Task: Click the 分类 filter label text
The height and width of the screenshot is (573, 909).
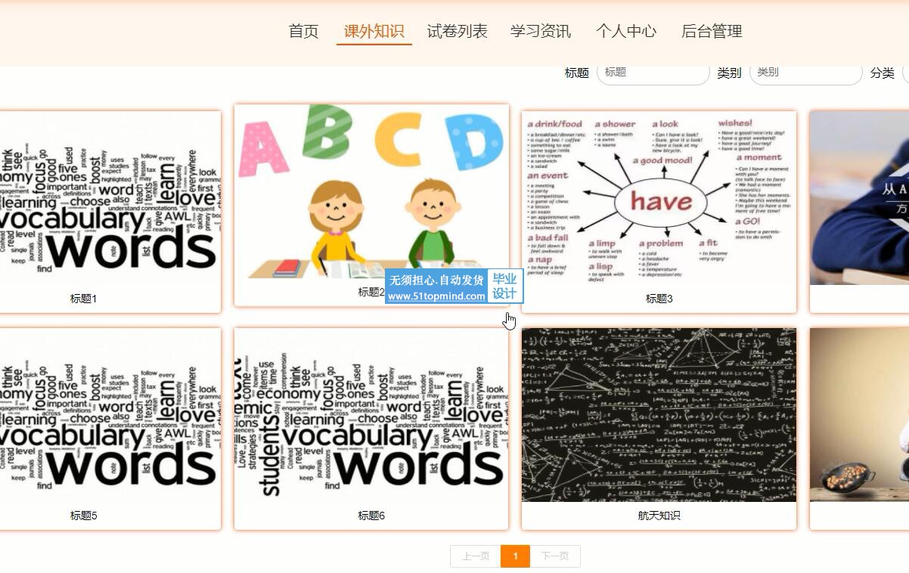Action: coord(883,73)
